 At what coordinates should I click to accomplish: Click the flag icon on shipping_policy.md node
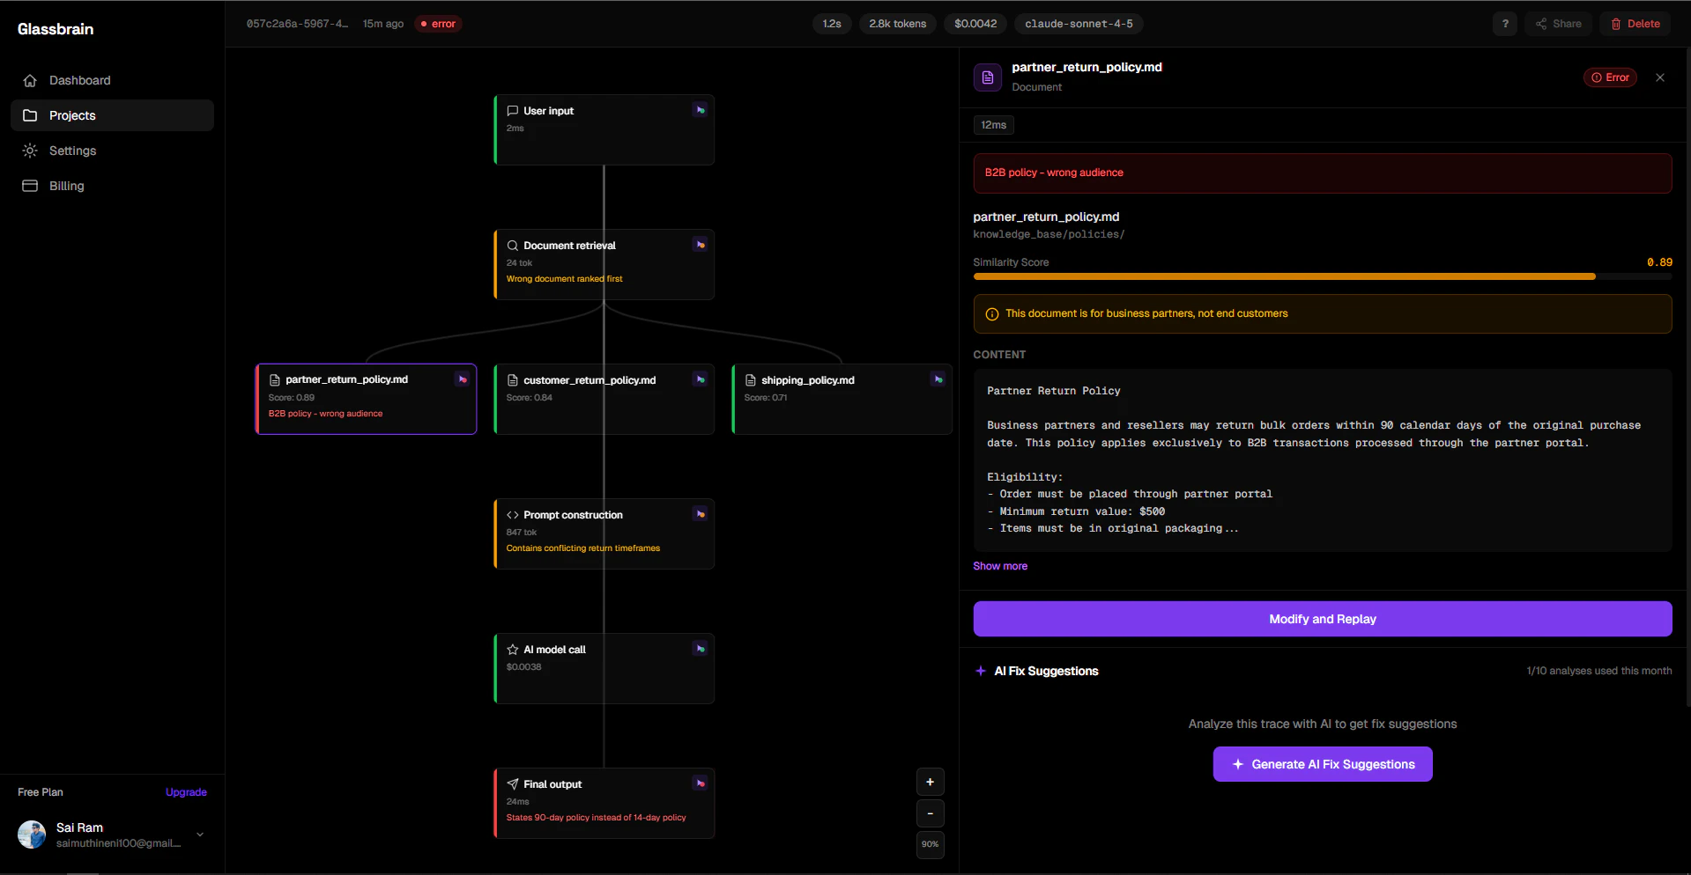(x=937, y=379)
